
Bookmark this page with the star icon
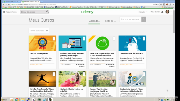158,4
